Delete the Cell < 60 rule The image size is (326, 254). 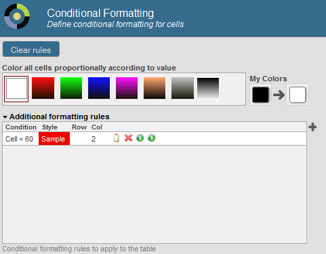pyautogui.click(x=128, y=137)
